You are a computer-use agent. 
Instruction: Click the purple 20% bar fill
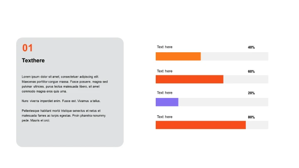(x=167, y=102)
